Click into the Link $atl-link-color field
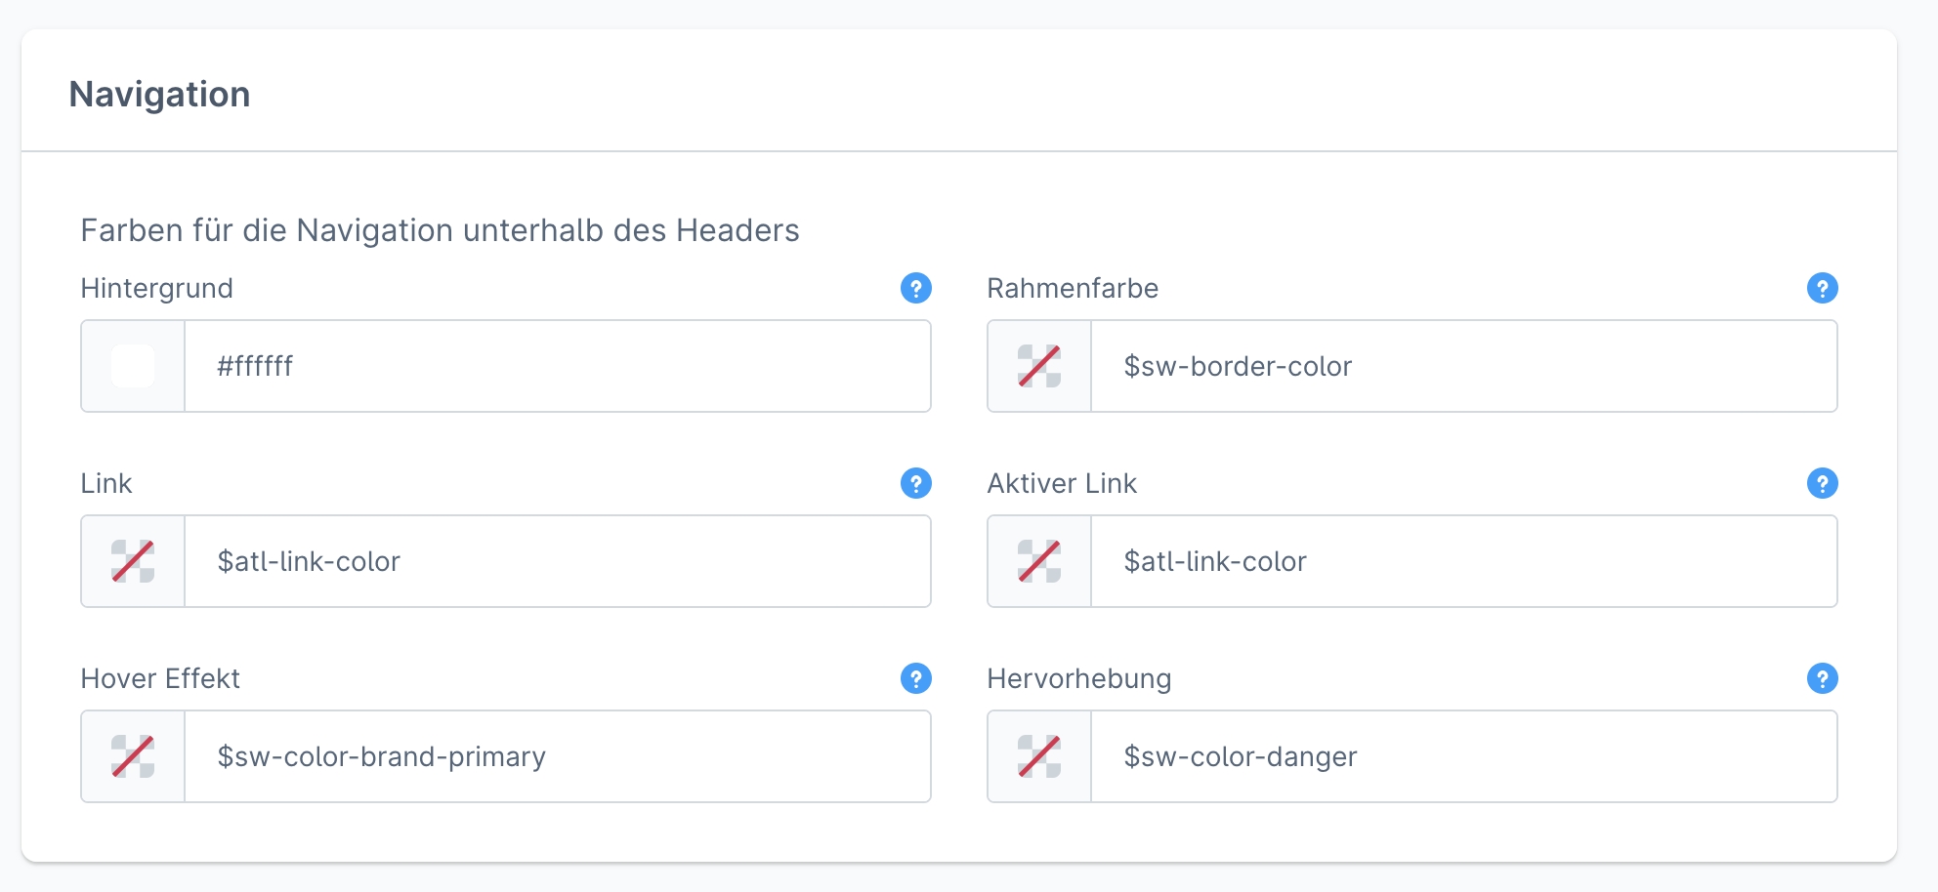The height and width of the screenshot is (892, 1938). pos(557,561)
